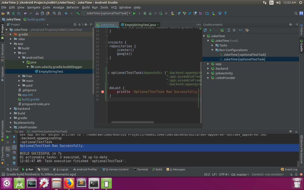The height and width of the screenshot is (190, 304).
Task: Click Clear All trash icon in Run panel
Action: 14,163
